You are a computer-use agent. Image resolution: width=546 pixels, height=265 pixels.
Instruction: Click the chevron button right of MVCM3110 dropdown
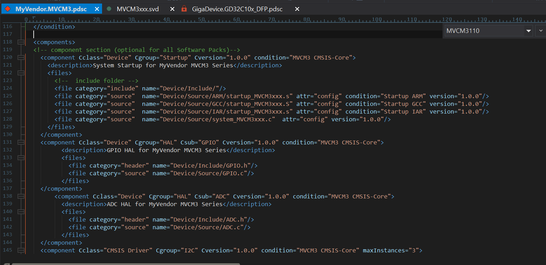pyautogui.click(x=540, y=31)
